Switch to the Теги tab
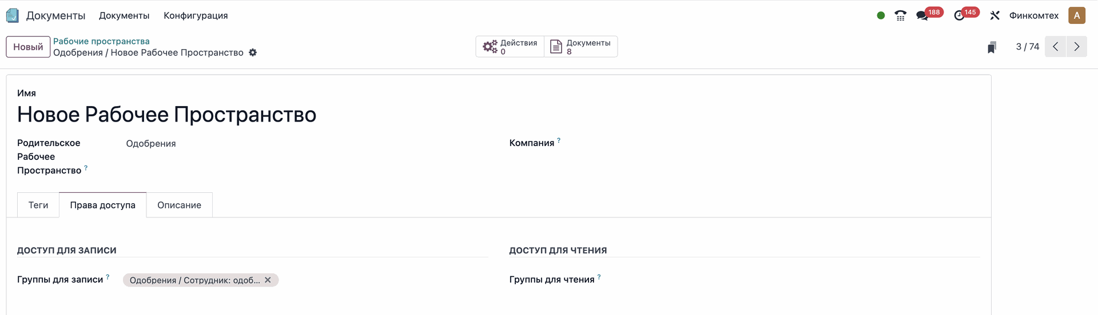Viewport: 1098px width, 315px height. (38, 205)
